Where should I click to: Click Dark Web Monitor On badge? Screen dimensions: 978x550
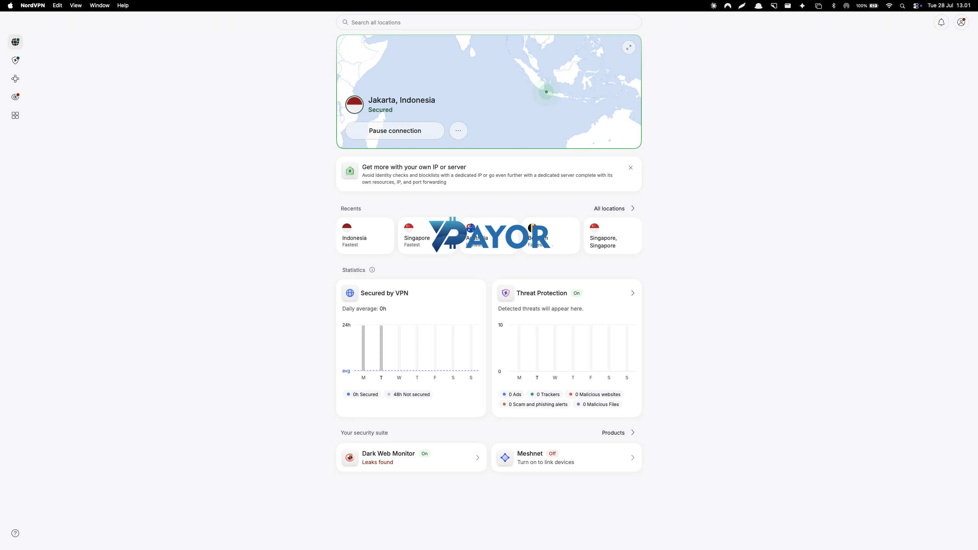click(424, 454)
